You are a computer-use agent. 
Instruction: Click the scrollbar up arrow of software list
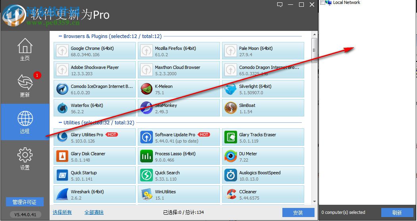pyautogui.click(x=315, y=35)
